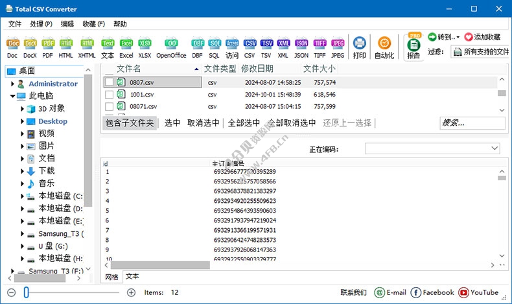Tick the checkbox for 08071.csv
The image size is (512, 304).
[x=109, y=106]
